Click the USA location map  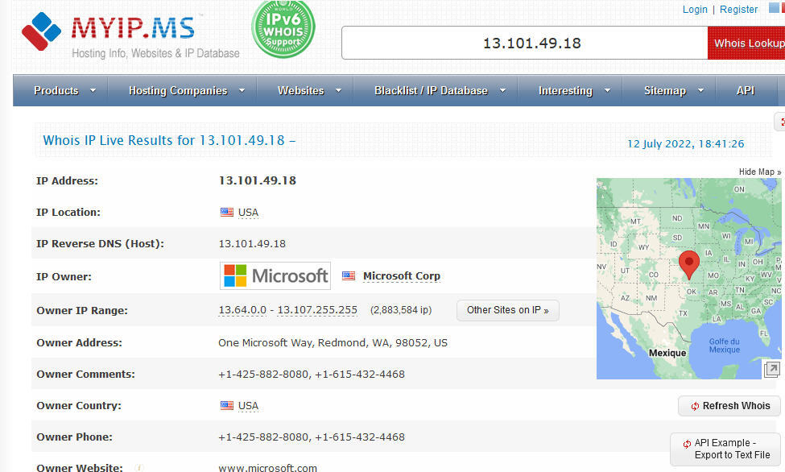688,279
